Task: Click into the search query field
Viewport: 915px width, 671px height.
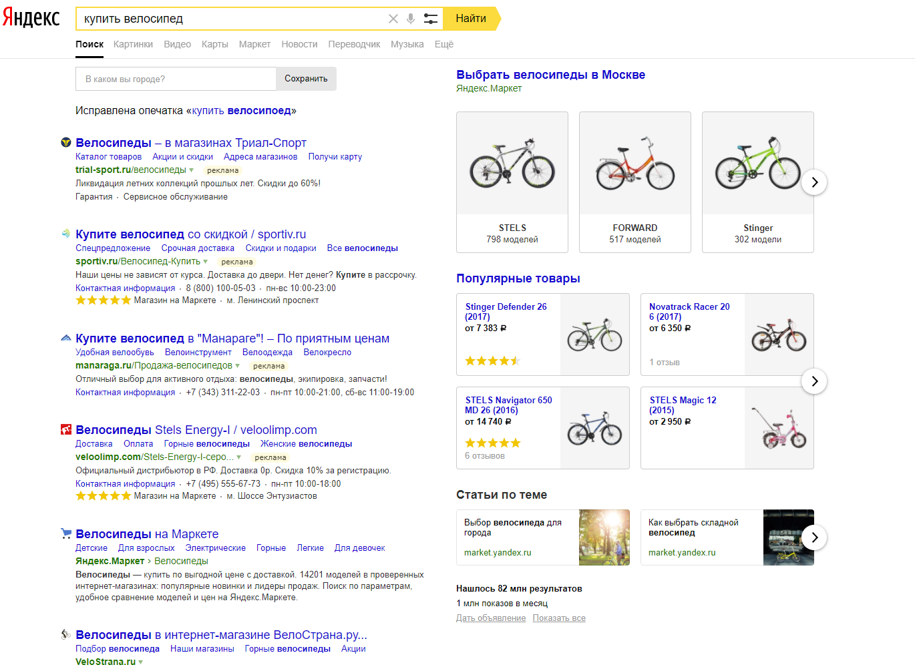Action: (230, 19)
